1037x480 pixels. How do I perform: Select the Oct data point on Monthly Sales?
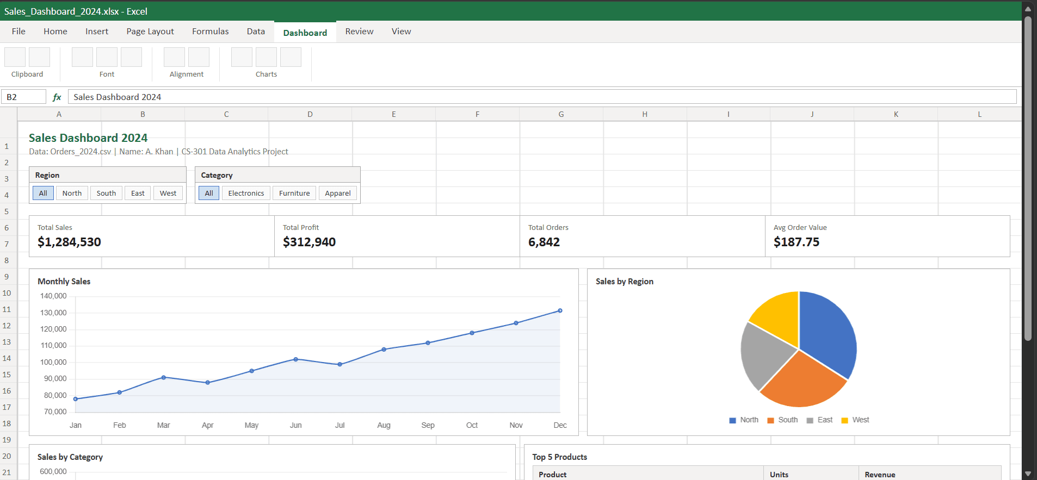click(x=472, y=333)
